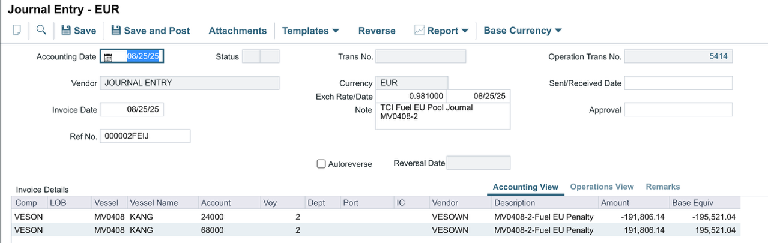
Task: Click the Reverse button
Action: click(x=376, y=31)
